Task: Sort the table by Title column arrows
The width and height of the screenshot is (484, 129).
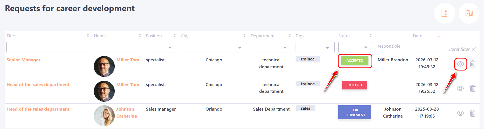Action: pos(88,36)
